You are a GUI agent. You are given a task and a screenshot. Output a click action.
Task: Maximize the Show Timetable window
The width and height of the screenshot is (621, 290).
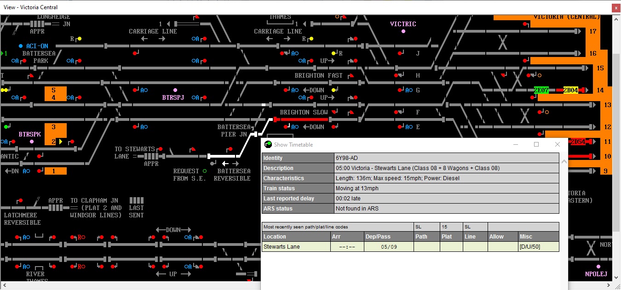(x=536, y=144)
